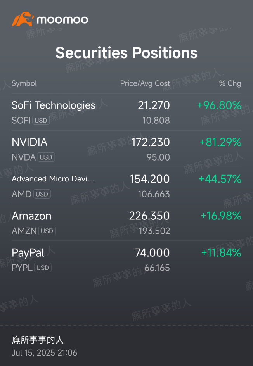The width and height of the screenshot is (253, 366).
Task: Select the Price/Avg Cost column header
Action: click(x=145, y=83)
